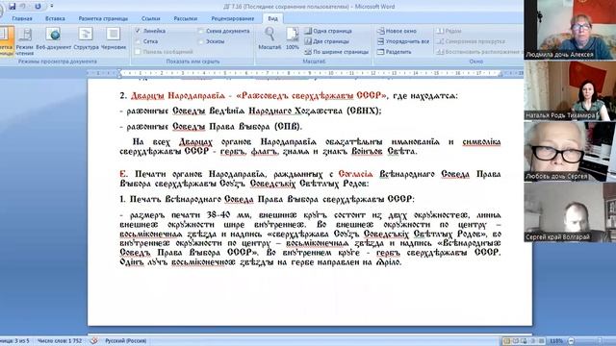Click Print Layout view button in status bar

click(x=507, y=341)
